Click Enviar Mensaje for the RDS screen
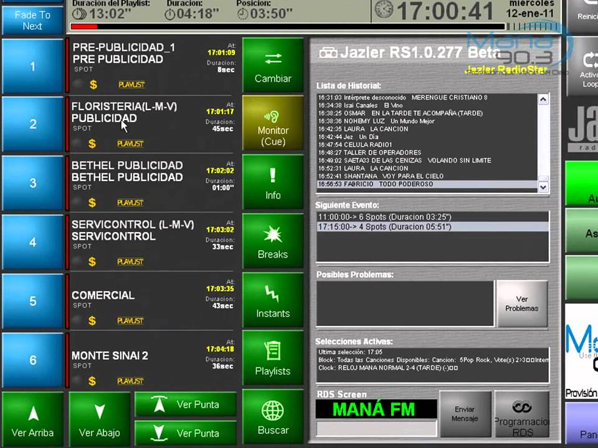Viewport: 598px width, 448px height. pyautogui.click(x=464, y=413)
